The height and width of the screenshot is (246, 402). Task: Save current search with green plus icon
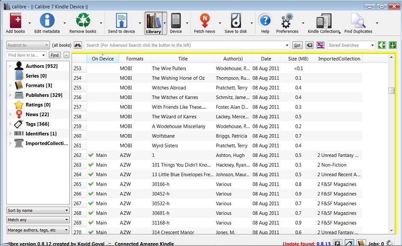click(x=393, y=45)
